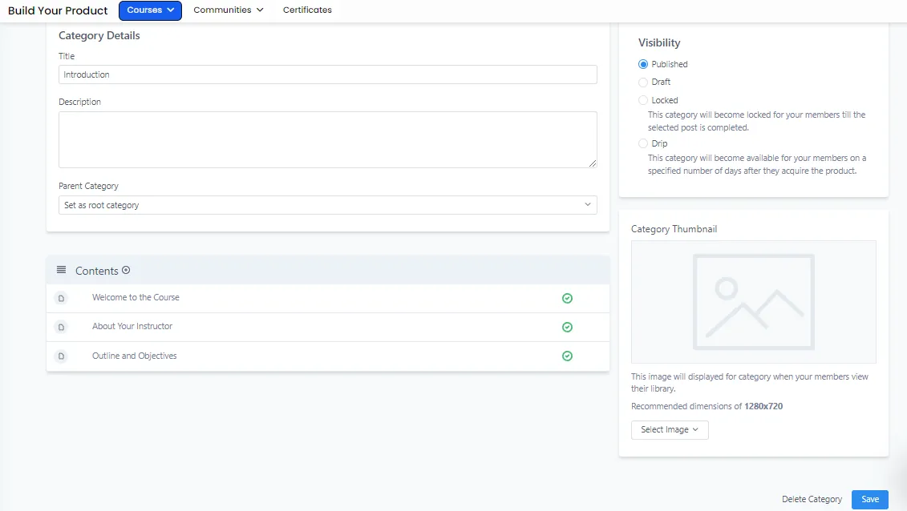
Task: Select the Published visibility option
Action: (643, 64)
